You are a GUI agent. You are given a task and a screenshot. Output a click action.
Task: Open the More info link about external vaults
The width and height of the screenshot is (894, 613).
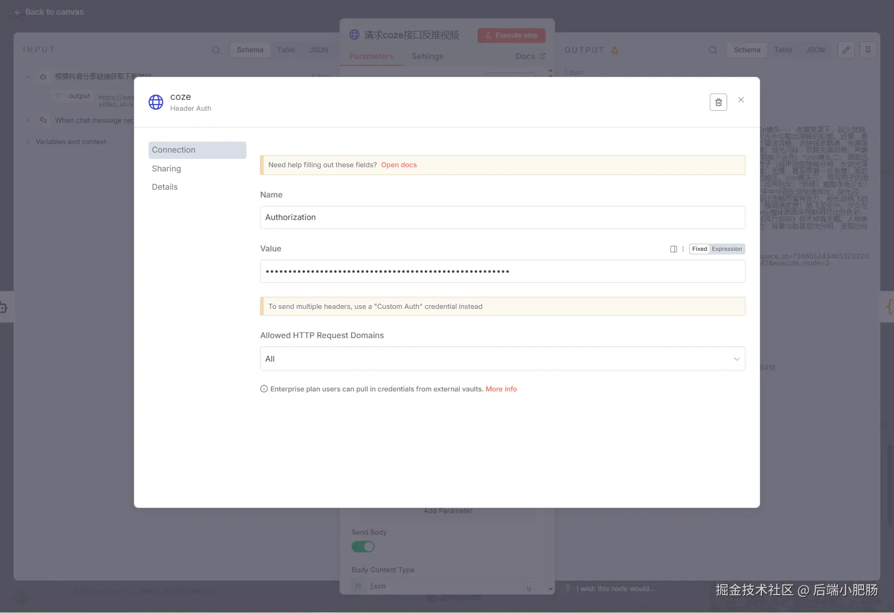click(501, 389)
